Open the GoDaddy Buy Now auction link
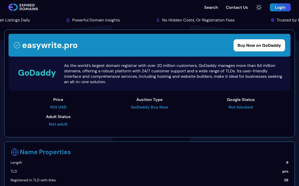 click(x=149, y=107)
